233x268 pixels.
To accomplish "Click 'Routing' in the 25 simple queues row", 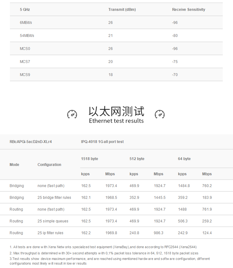I will (16, 221).
